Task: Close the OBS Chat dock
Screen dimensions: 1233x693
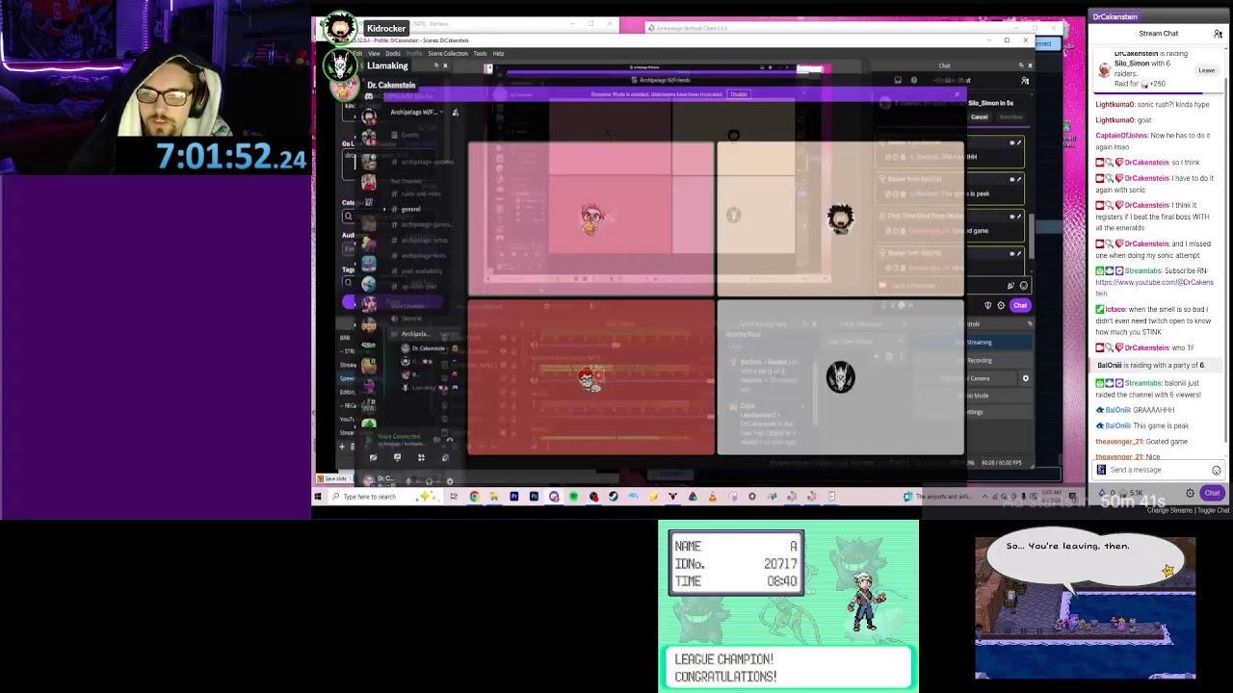Action: pyautogui.click(x=1030, y=65)
